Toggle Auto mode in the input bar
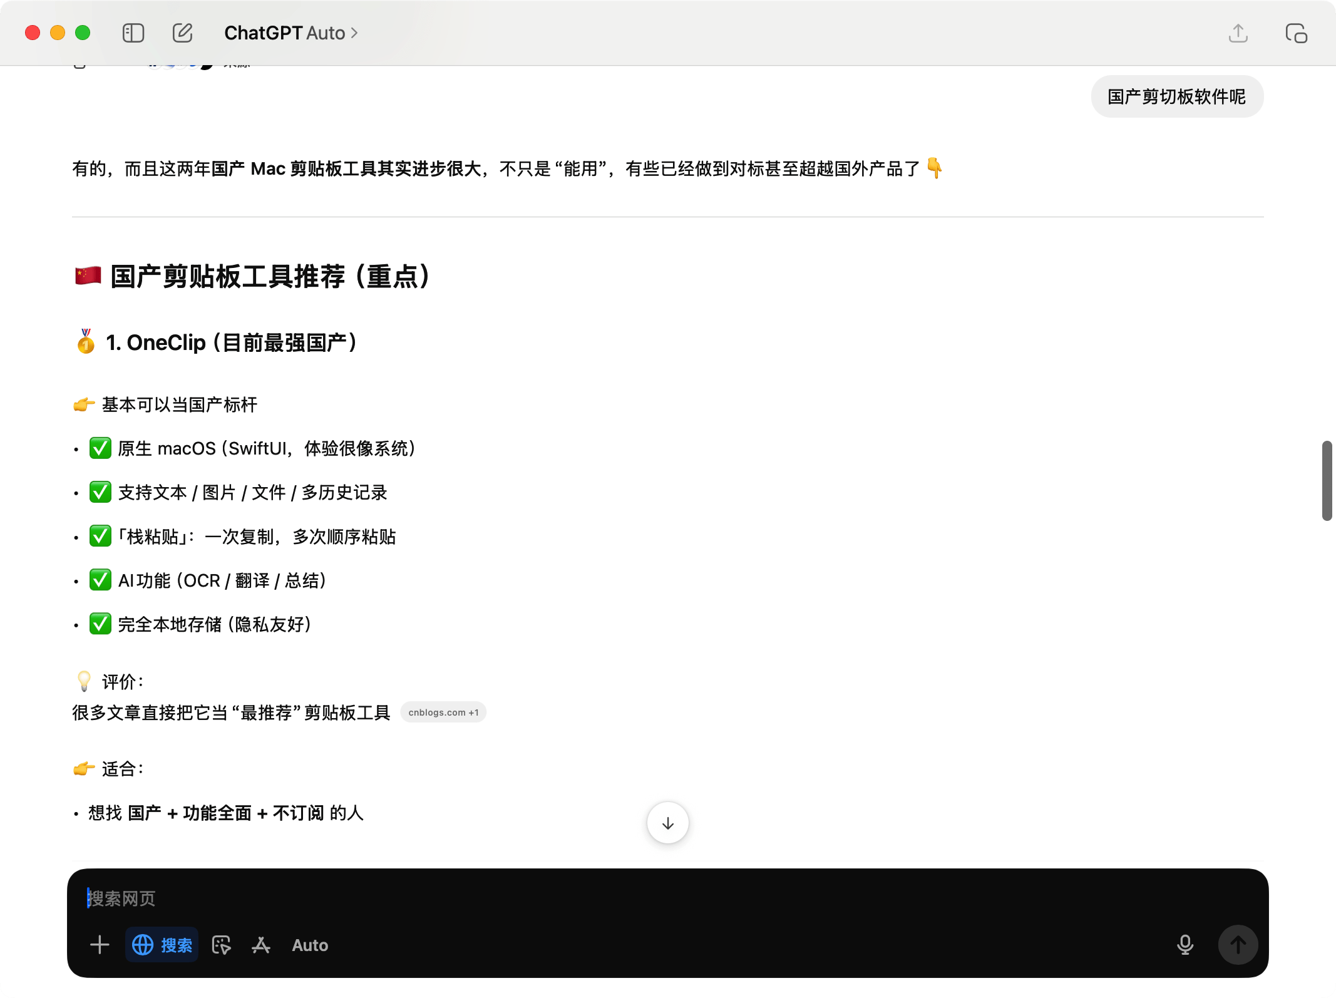The height and width of the screenshot is (998, 1336). [x=309, y=945]
